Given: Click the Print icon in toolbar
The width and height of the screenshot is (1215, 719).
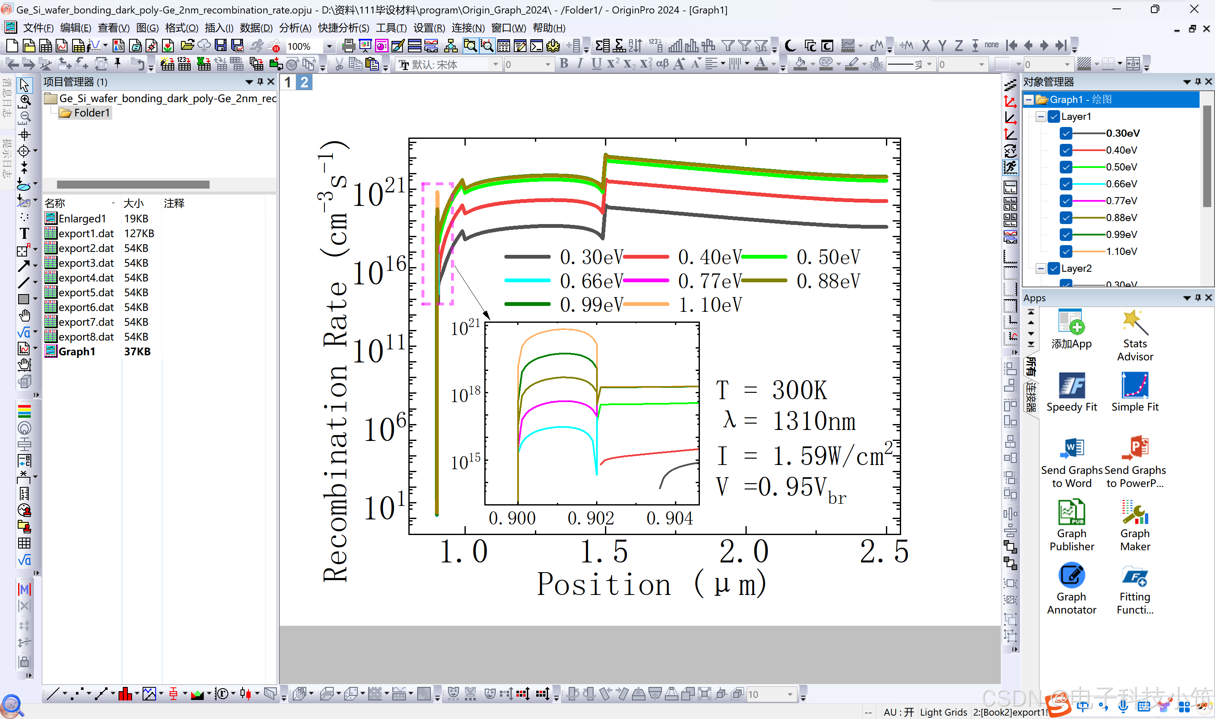Looking at the screenshot, I should coord(348,46).
